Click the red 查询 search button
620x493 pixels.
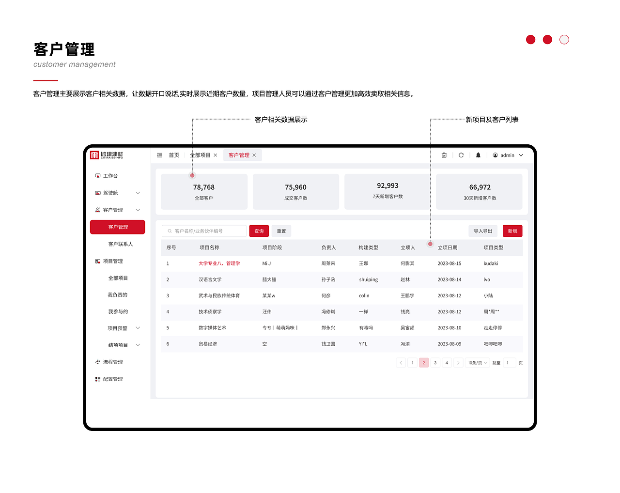click(x=258, y=231)
